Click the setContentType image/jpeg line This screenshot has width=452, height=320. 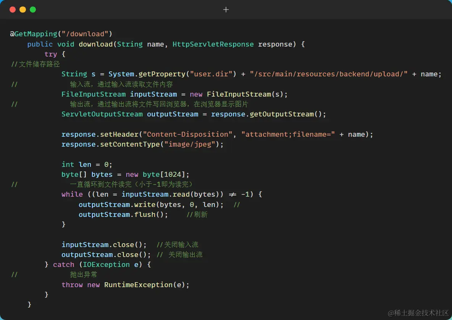click(x=141, y=144)
